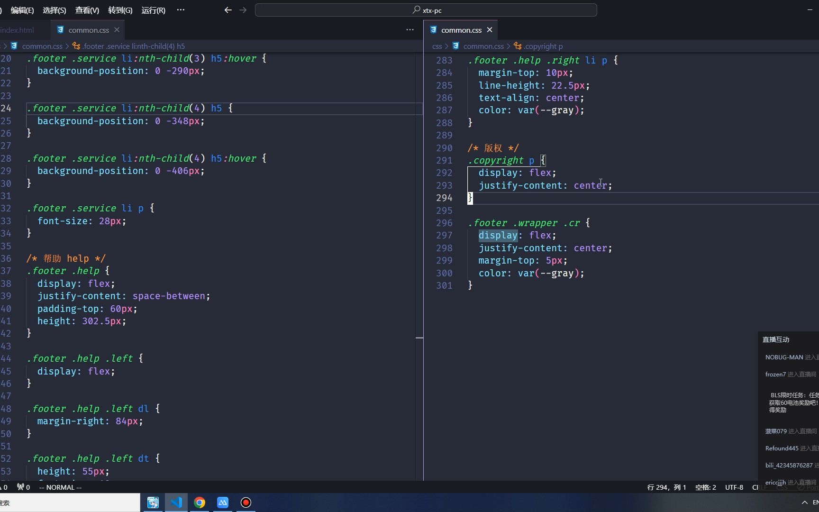Click the 直播互动 panel title

(x=776, y=339)
